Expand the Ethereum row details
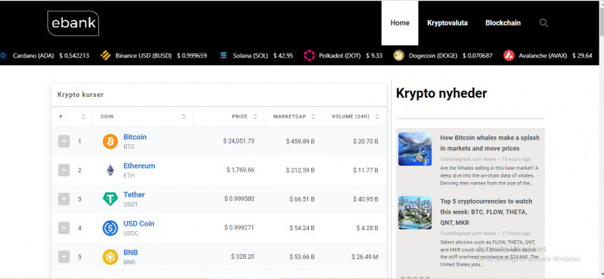The width and height of the screenshot is (604, 279). [x=64, y=170]
